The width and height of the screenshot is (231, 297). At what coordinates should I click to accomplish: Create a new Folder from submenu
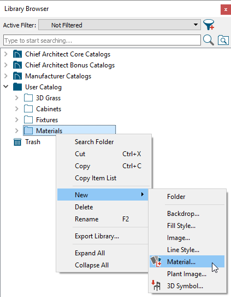click(187, 197)
